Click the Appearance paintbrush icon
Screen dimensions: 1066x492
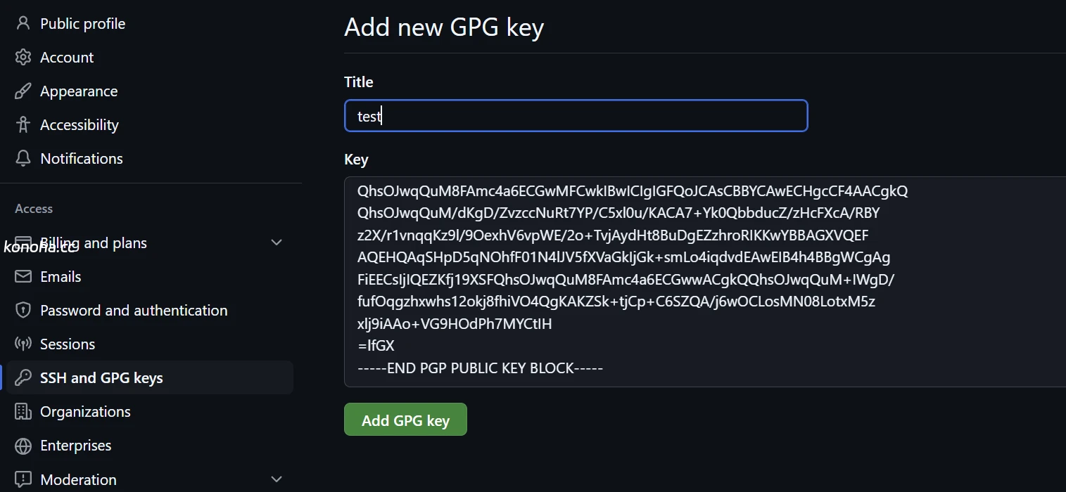pos(23,91)
